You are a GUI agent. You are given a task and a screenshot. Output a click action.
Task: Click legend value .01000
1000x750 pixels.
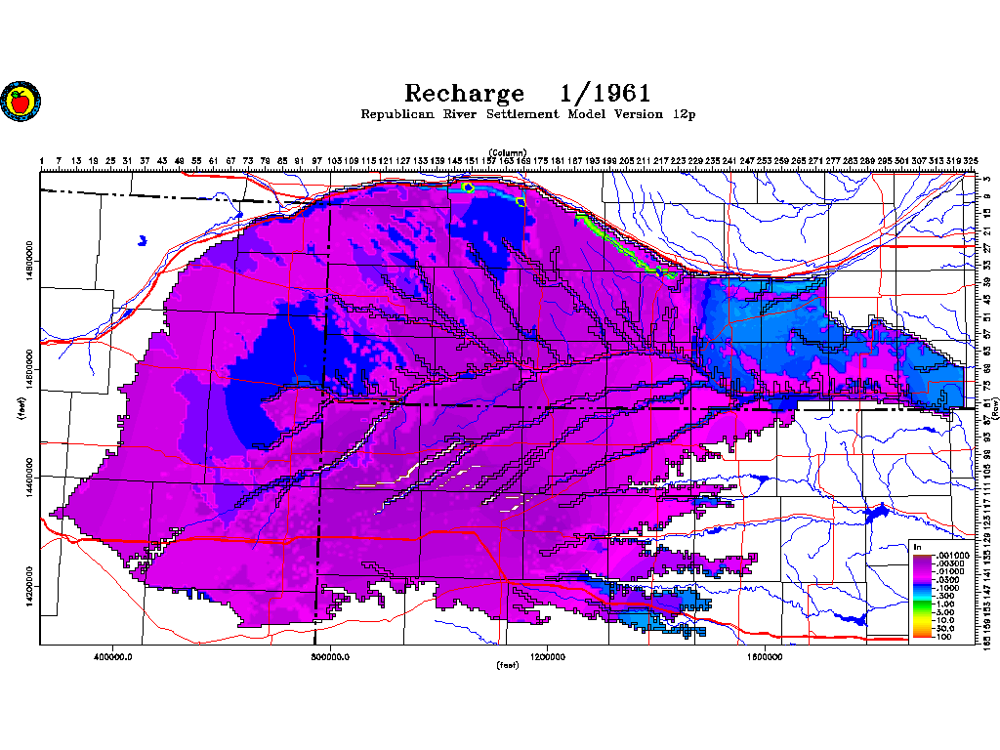click(x=949, y=571)
